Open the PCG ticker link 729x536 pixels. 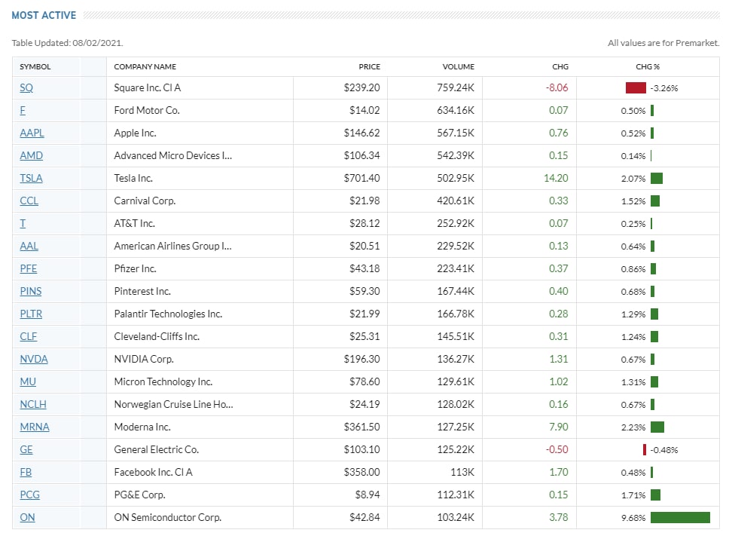coord(30,495)
